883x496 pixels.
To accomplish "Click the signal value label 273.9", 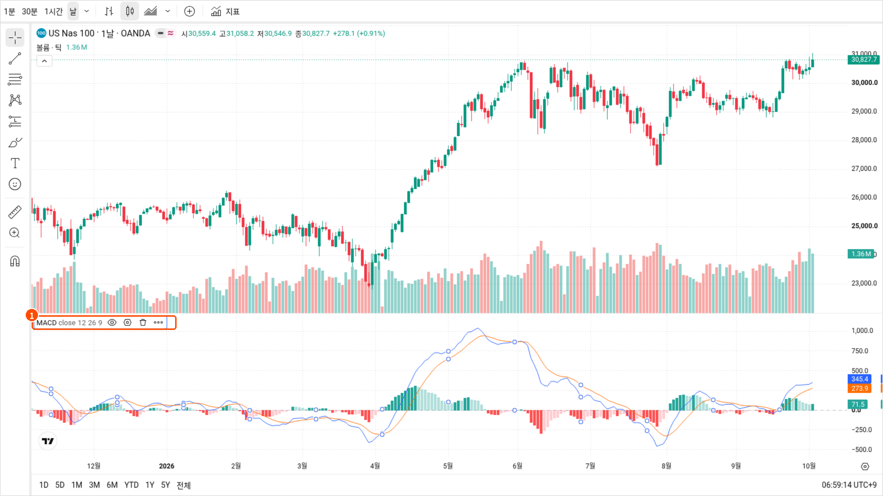I will (859, 389).
